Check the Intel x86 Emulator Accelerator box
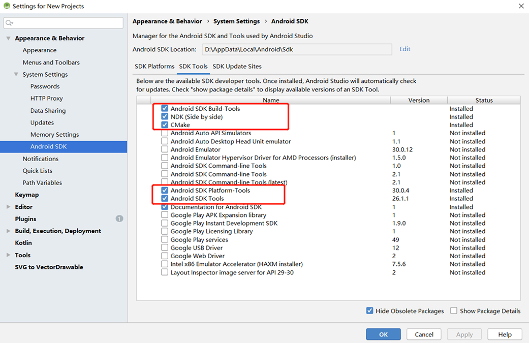Viewport: 529px width, 343px height. pyautogui.click(x=165, y=264)
